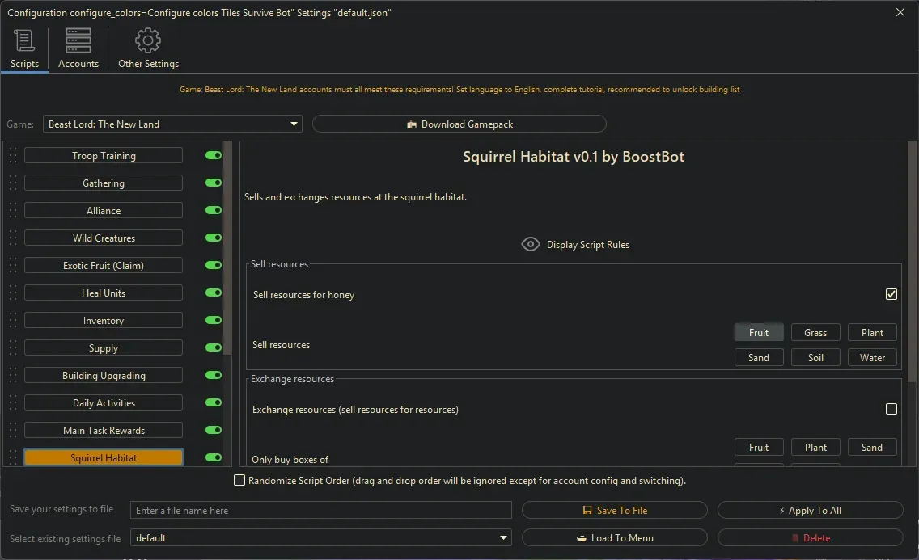Open the Scripts tab icon
Screen dimensions: 919x560
[24, 40]
